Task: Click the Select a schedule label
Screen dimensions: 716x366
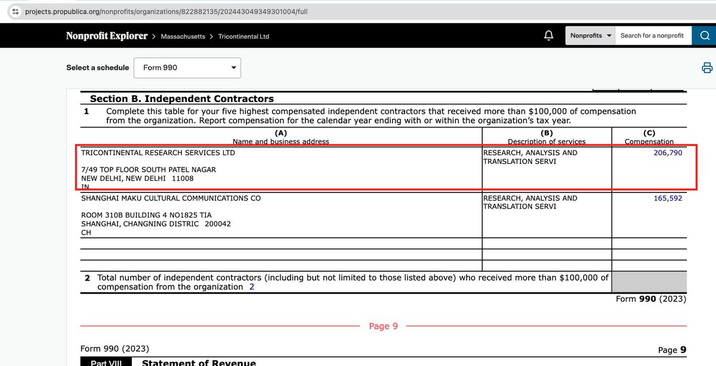Action: point(97,68)
